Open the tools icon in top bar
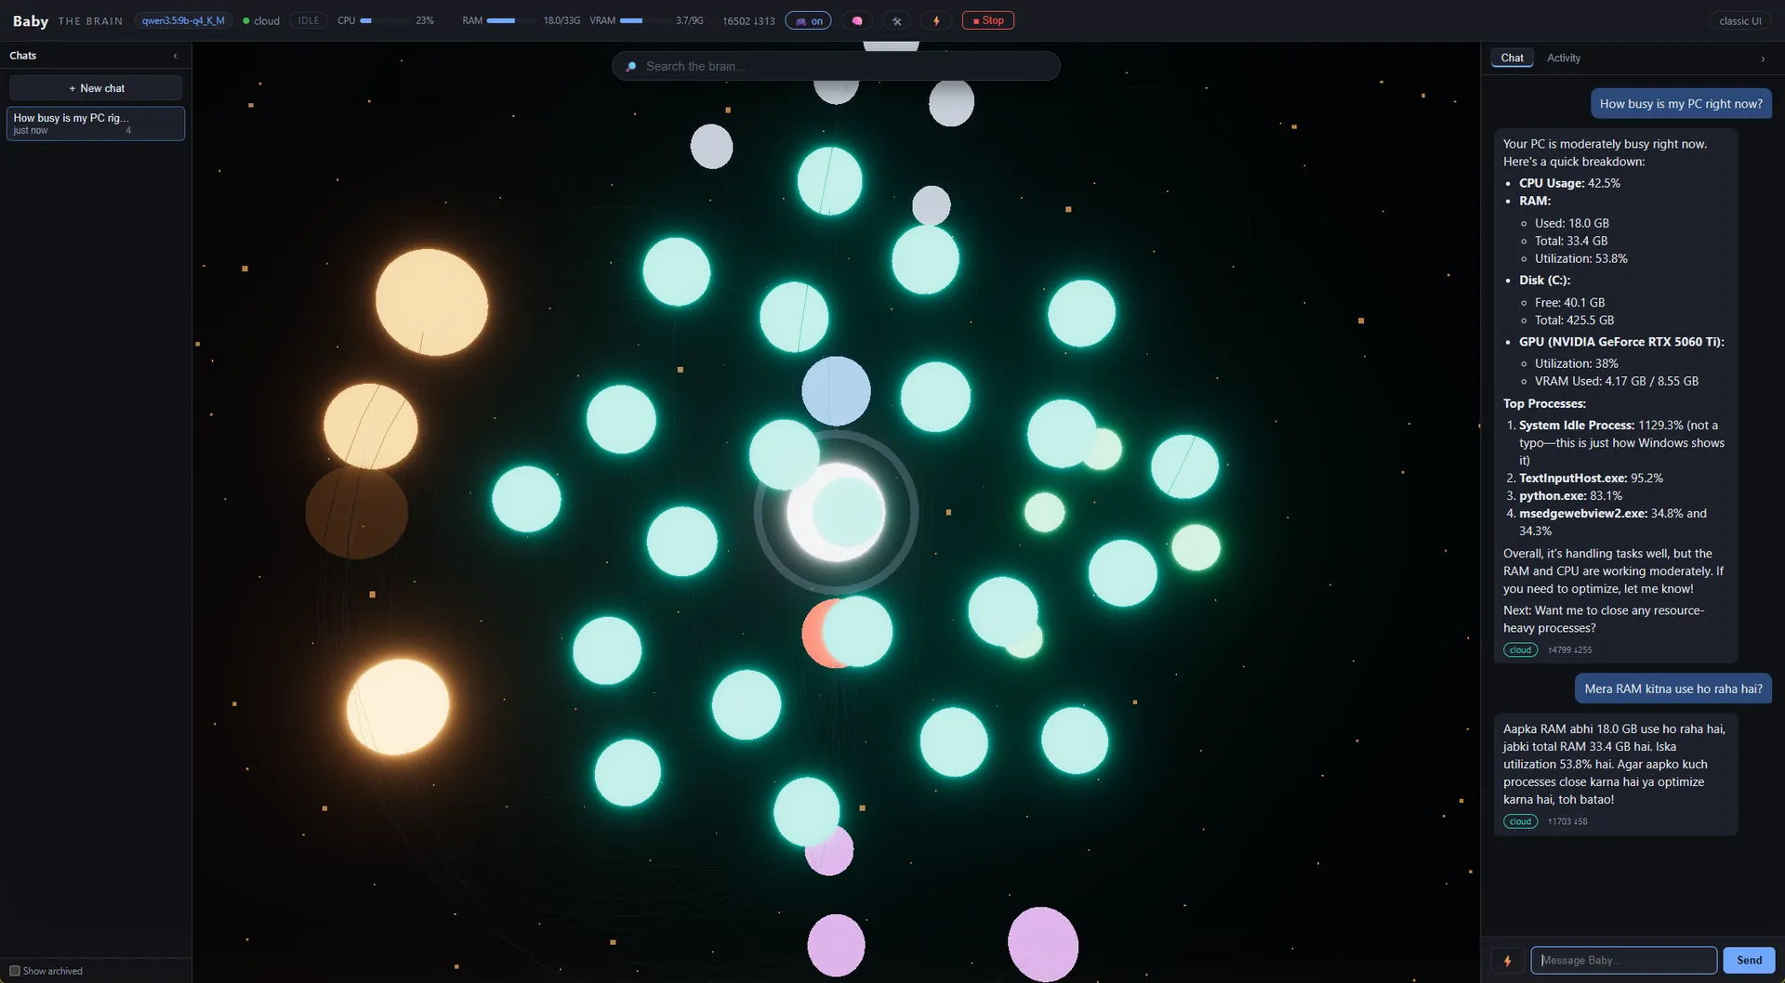This screenshot has height=983, width=1785. point(897,20)
